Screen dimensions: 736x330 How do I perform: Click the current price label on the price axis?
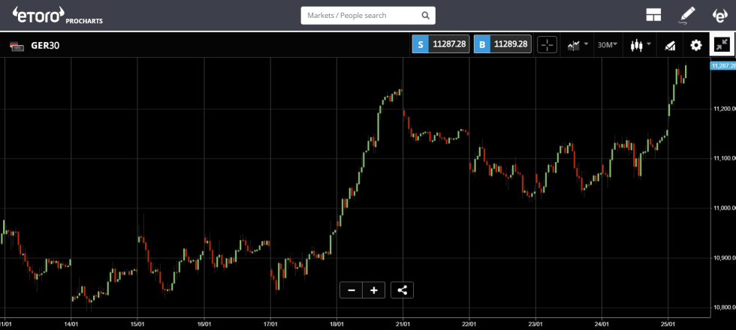tap(722, 66)
